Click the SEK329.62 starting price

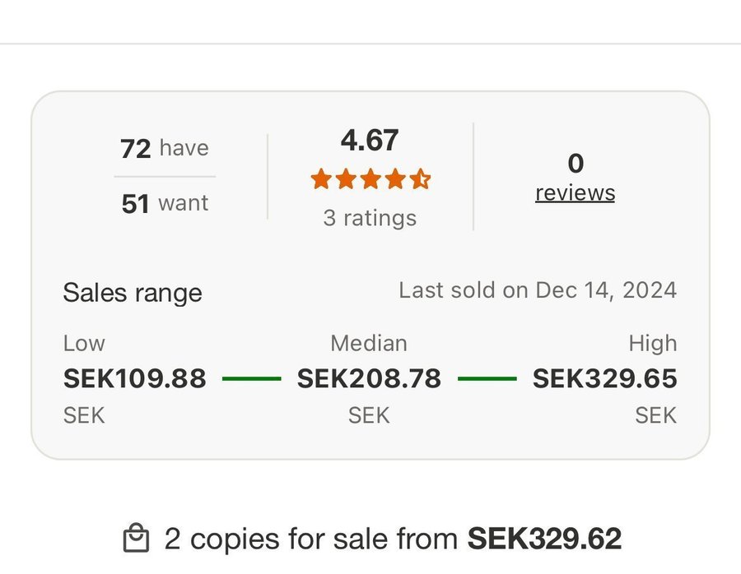(x=544, y=539)
